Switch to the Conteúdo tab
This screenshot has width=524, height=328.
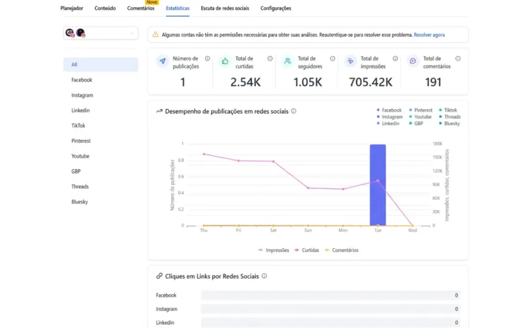[x=105, y=8]
